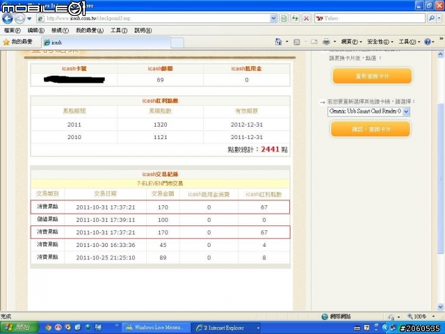Expand the Print options dropdown arrow
The height and width of the screenshot is (334, 445).
[x=334, y=42]
